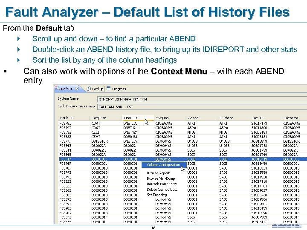Viewport: 307px width, 230px height.
Task: Click the CDAT cell in the ASRA row
Action: coord(96,128)
